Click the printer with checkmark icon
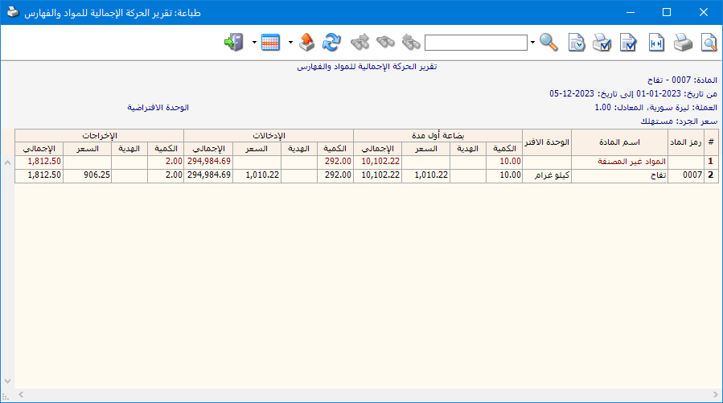Viewport: 723px width, 403px height. (602, 43)
